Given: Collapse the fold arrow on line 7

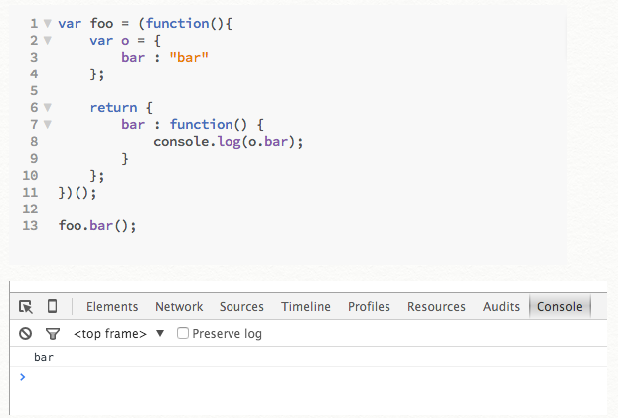Looking at the screenshot, I should (x=48, y=124).
